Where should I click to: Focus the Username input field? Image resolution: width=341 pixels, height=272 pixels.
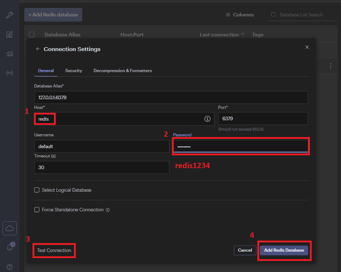click(x=102, y=146)
